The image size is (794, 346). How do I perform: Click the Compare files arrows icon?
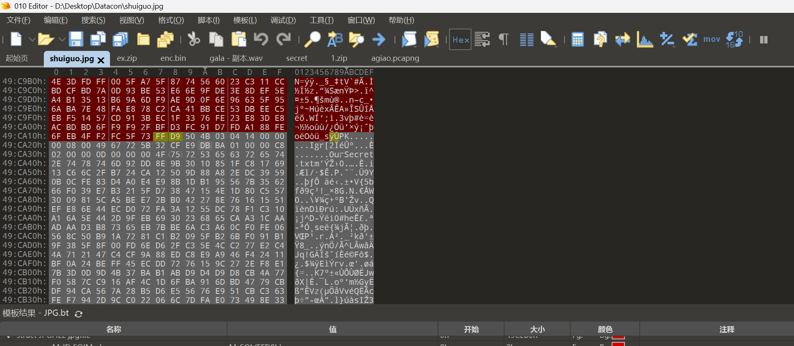click(622, 39)
